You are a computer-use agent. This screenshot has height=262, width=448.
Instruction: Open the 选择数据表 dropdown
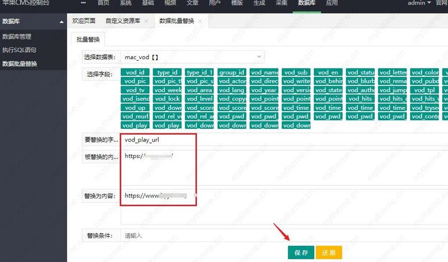[192, 57]
